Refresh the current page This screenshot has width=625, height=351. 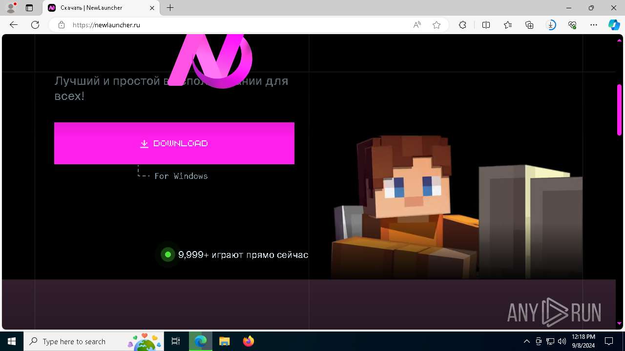coord(35,25)
